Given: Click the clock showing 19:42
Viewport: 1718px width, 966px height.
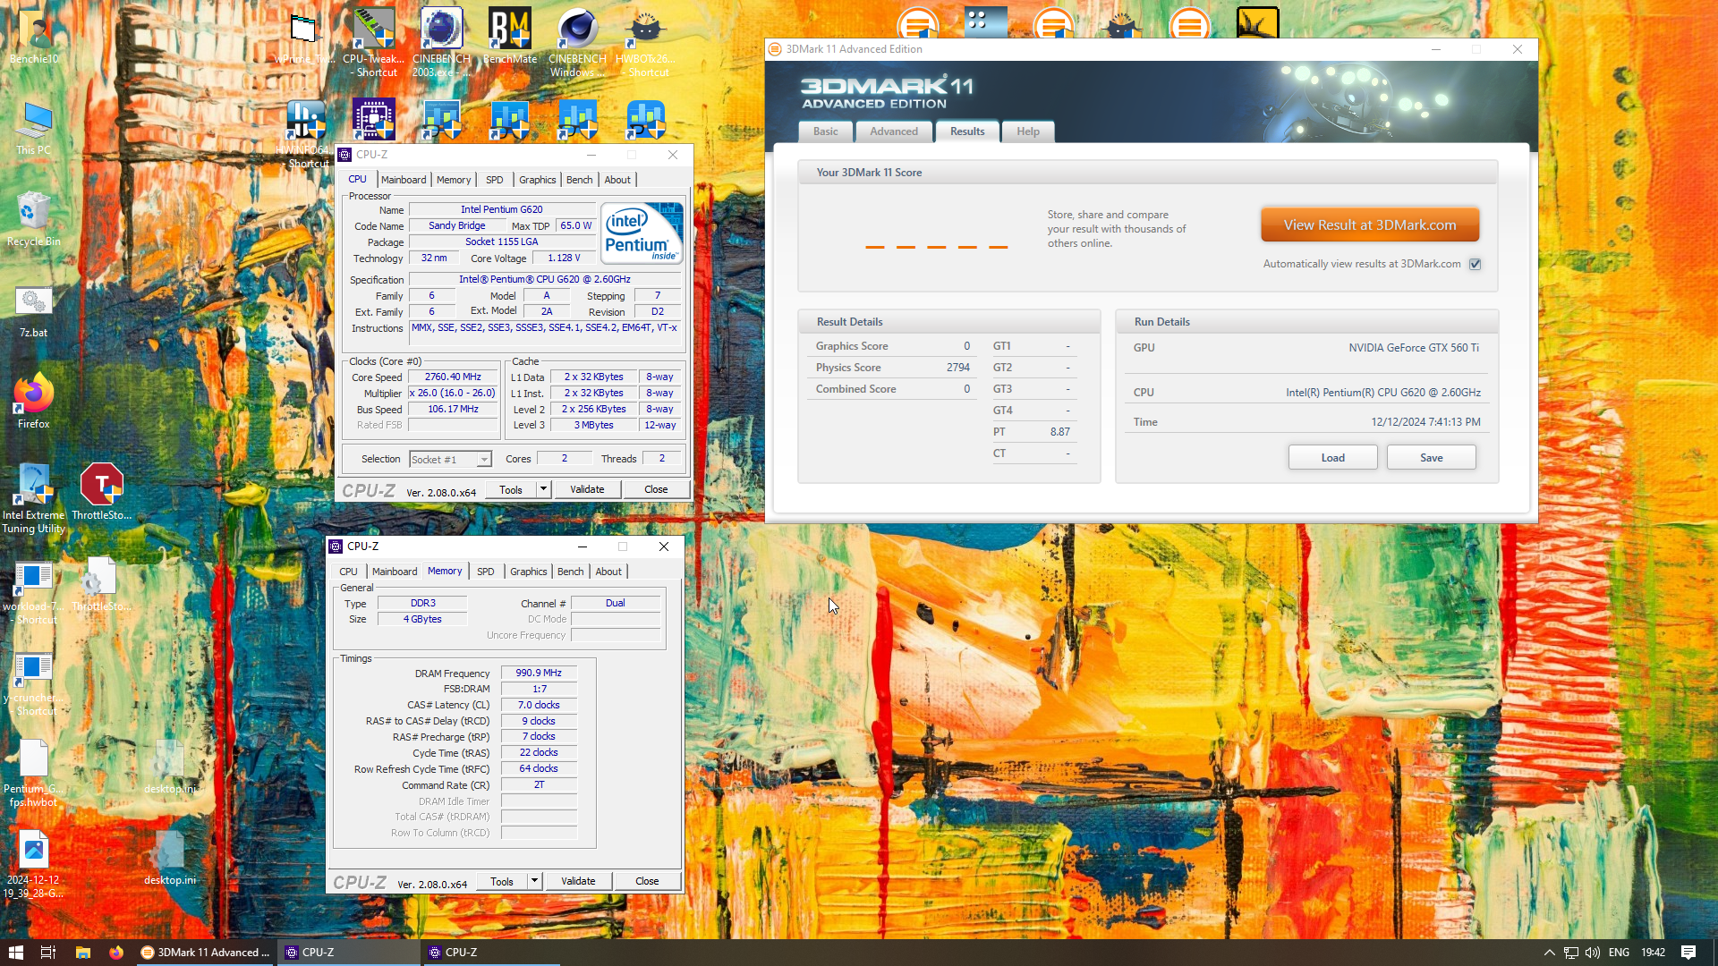Looking at the screenshot, I should tap(1653, 953).
